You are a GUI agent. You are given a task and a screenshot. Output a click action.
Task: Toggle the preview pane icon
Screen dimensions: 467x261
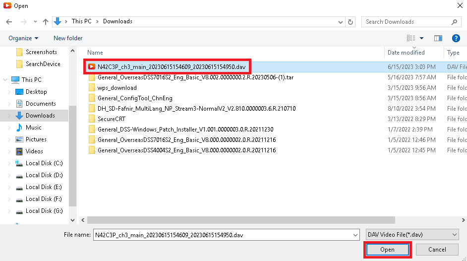(438, 38)
